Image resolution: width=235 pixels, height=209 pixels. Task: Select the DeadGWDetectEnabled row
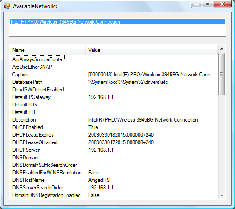pyautogui.click(x=38, y=90)
